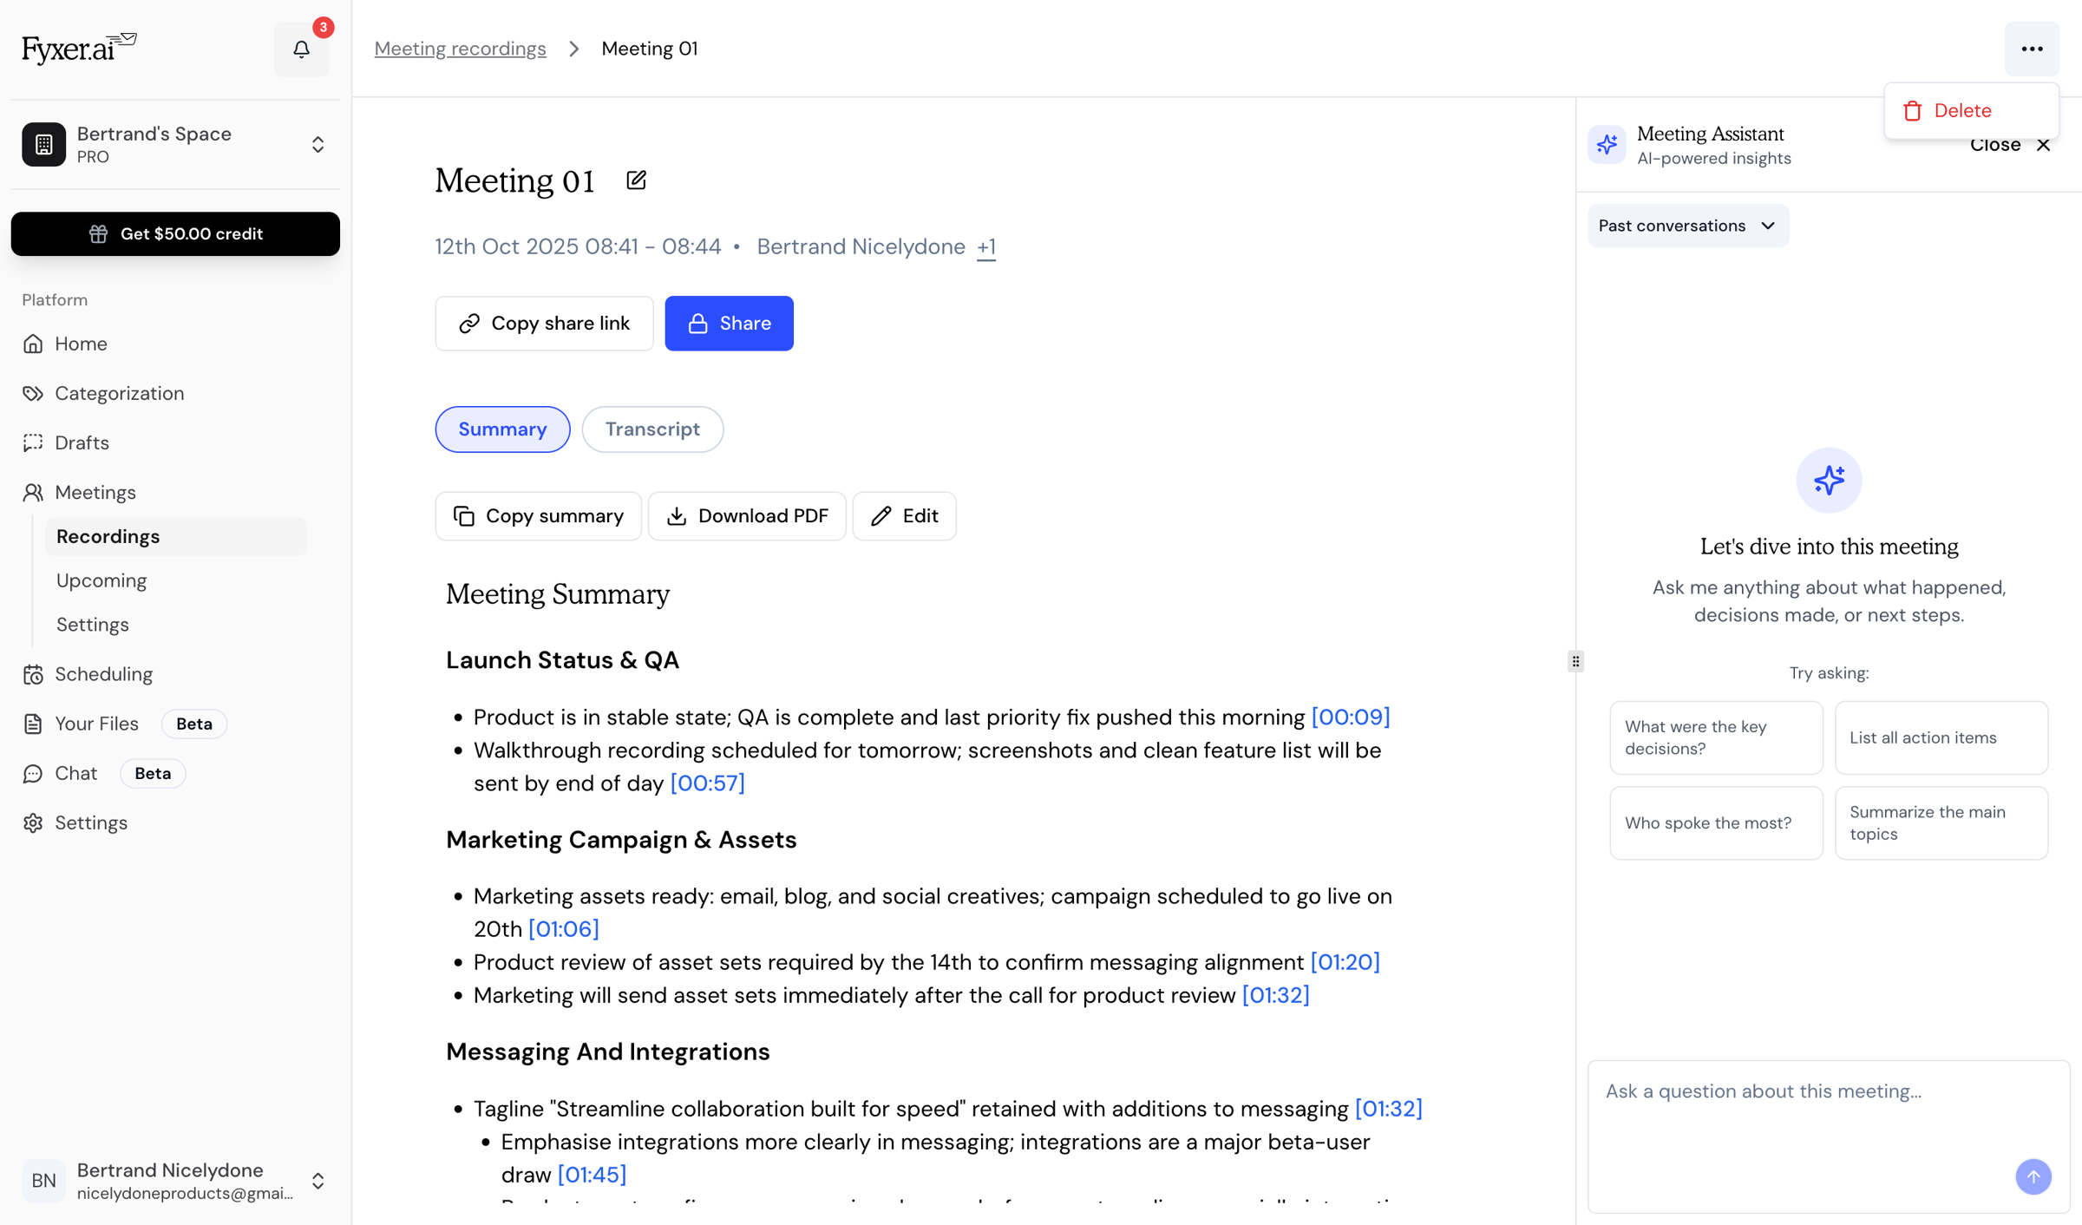Click the blue Share button
The width and height of the screenshot is (2082, 1225).
pyautogui.click(x=729, y=324)
